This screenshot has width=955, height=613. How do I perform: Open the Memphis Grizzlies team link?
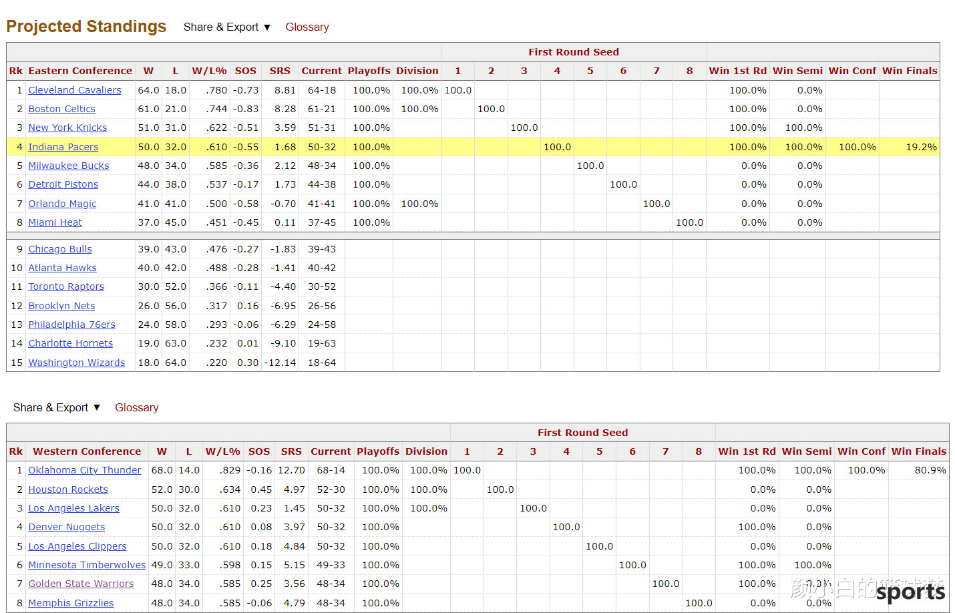coord(71,603)
